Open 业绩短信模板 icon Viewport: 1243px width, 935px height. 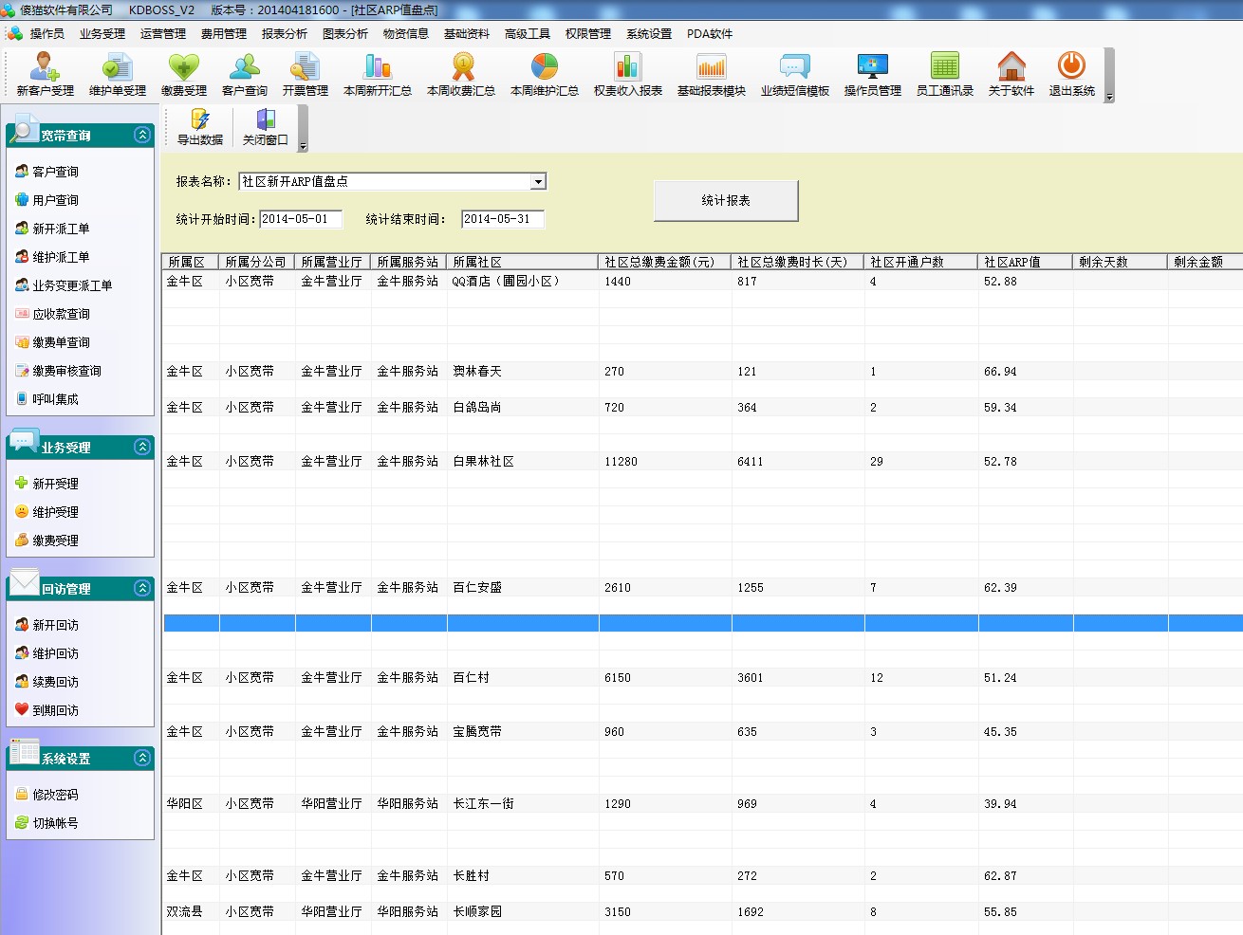(795, 74)
